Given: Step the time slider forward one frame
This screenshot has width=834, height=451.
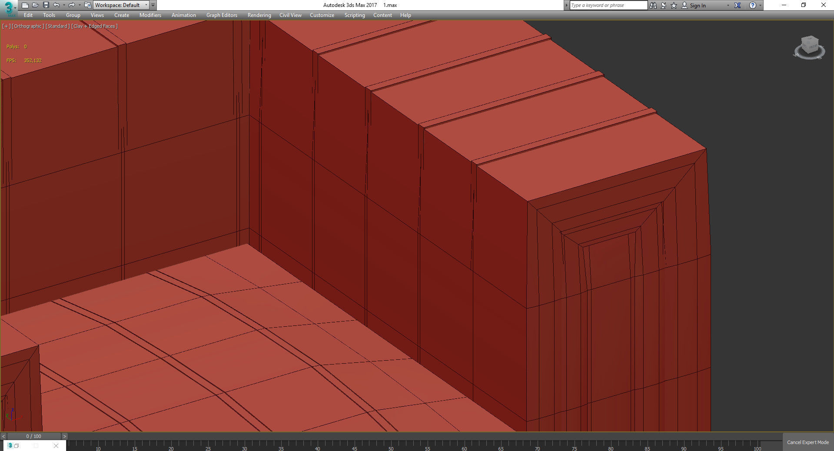Looking at the screenshot, I should 64,436.
